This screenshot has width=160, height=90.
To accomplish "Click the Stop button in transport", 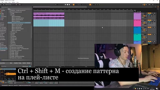I will 67,4.
